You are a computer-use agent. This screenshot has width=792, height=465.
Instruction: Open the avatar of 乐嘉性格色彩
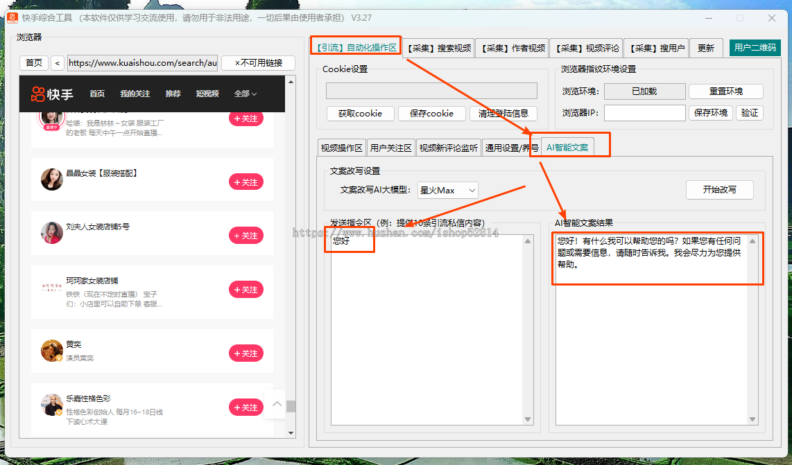click(51, 405)
